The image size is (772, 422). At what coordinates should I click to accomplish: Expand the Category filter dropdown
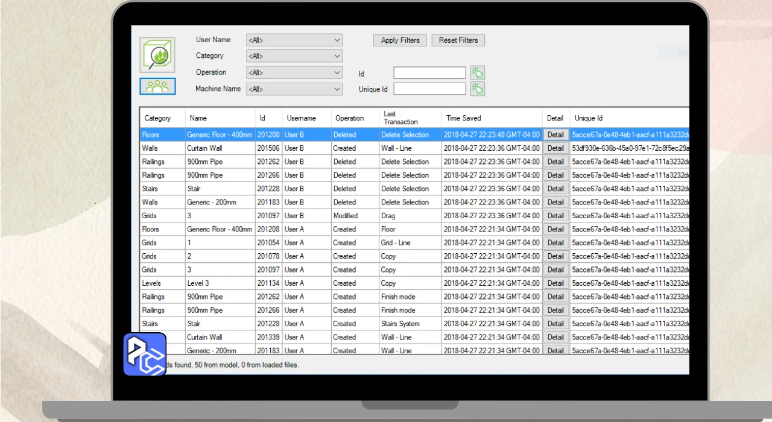(x=294, y=56)
